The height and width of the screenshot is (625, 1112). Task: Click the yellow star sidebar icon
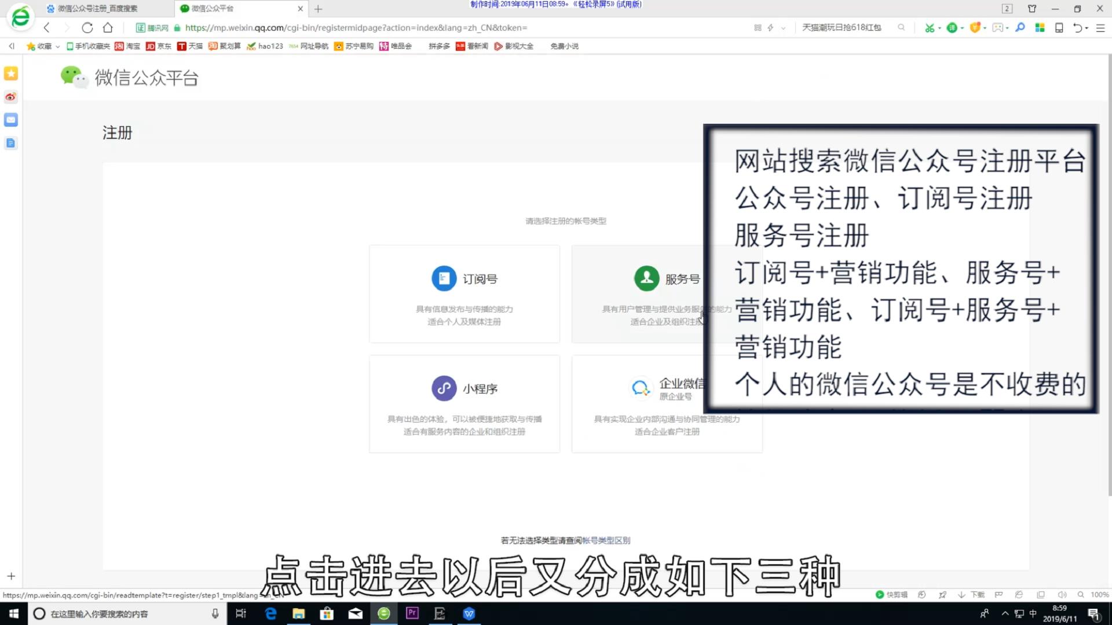(11, 73)
